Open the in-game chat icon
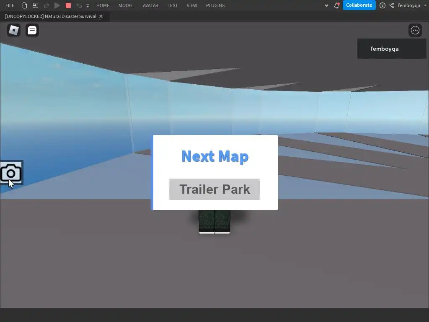Image resolution: width=429 pixels, height=322 pixels. pos(32,30)
